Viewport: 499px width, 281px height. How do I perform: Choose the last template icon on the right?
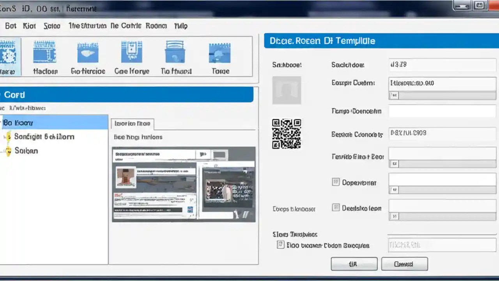tap(219, 52)
